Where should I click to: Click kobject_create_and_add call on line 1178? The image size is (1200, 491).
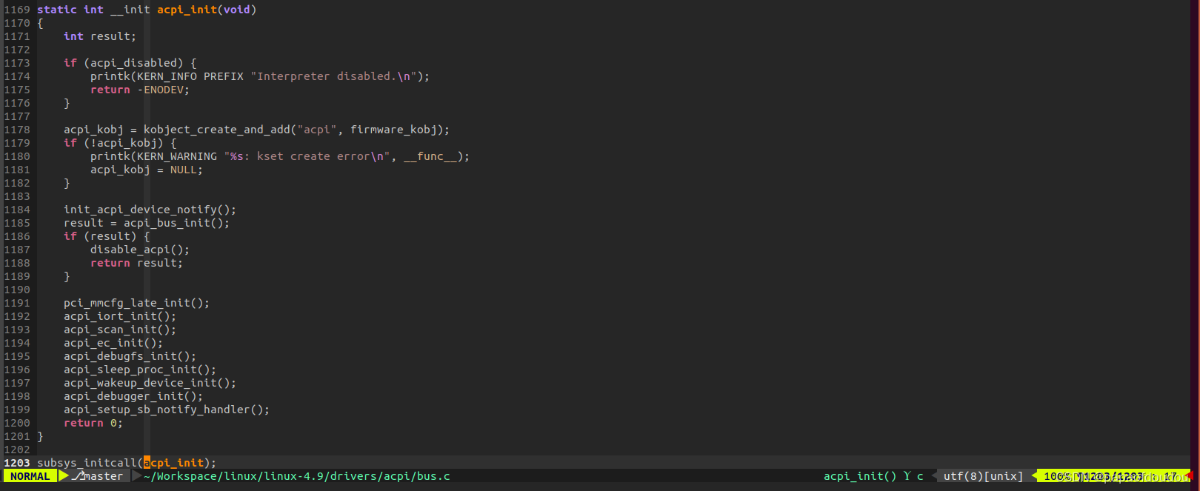click(217, 130)
